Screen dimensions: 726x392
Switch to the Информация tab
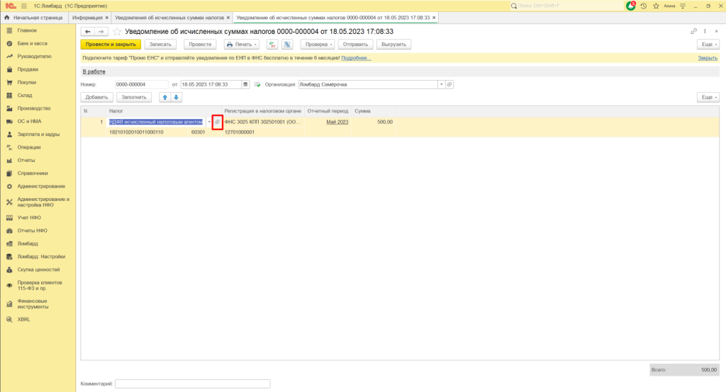tap(88, 16)
